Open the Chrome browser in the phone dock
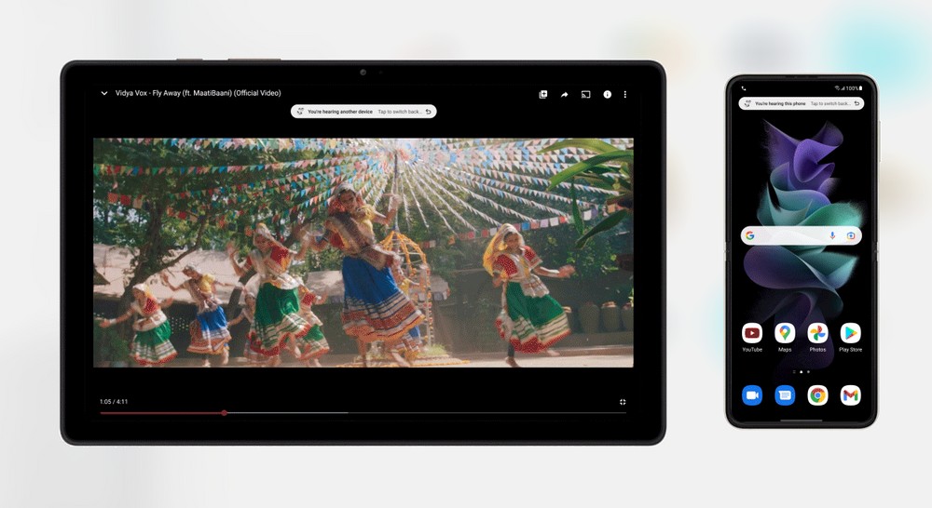Viewport: 932px width, 508px height. pyautogui.click(x=817, y=395)
